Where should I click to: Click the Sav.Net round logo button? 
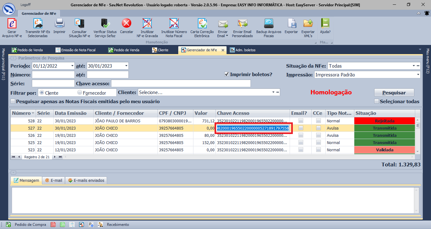(9, 8)
